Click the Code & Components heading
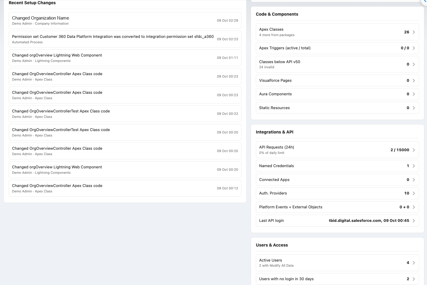 click(277, 14)
